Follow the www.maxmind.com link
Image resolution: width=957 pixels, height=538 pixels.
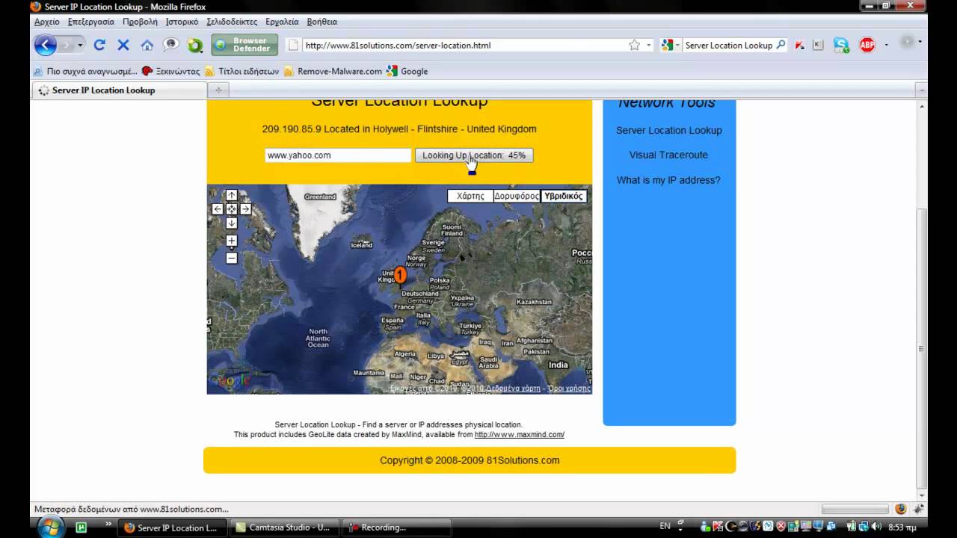pyautogui.click(x=520, y=434)
